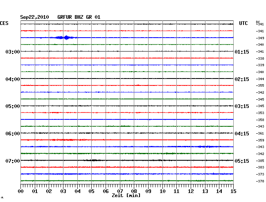The width and height of the screenshot is (266, 202).
Task: Click the DC offset value -339
Action: 260,65
